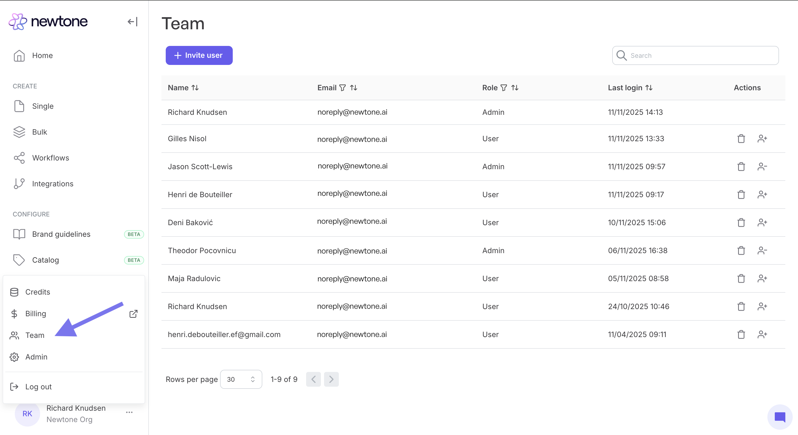Viewport: 798px width, 435px height.
Task: Open the Billing external link icon
Action: point(133,314)
